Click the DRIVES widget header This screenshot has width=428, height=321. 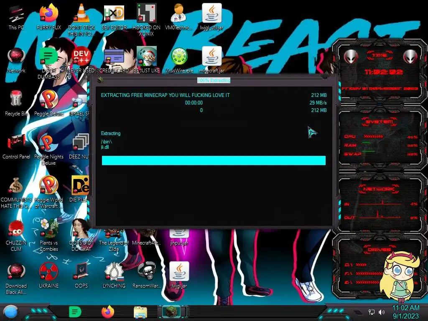click(x=379, y=250)
